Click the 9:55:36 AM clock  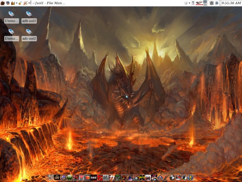[231, 3]
